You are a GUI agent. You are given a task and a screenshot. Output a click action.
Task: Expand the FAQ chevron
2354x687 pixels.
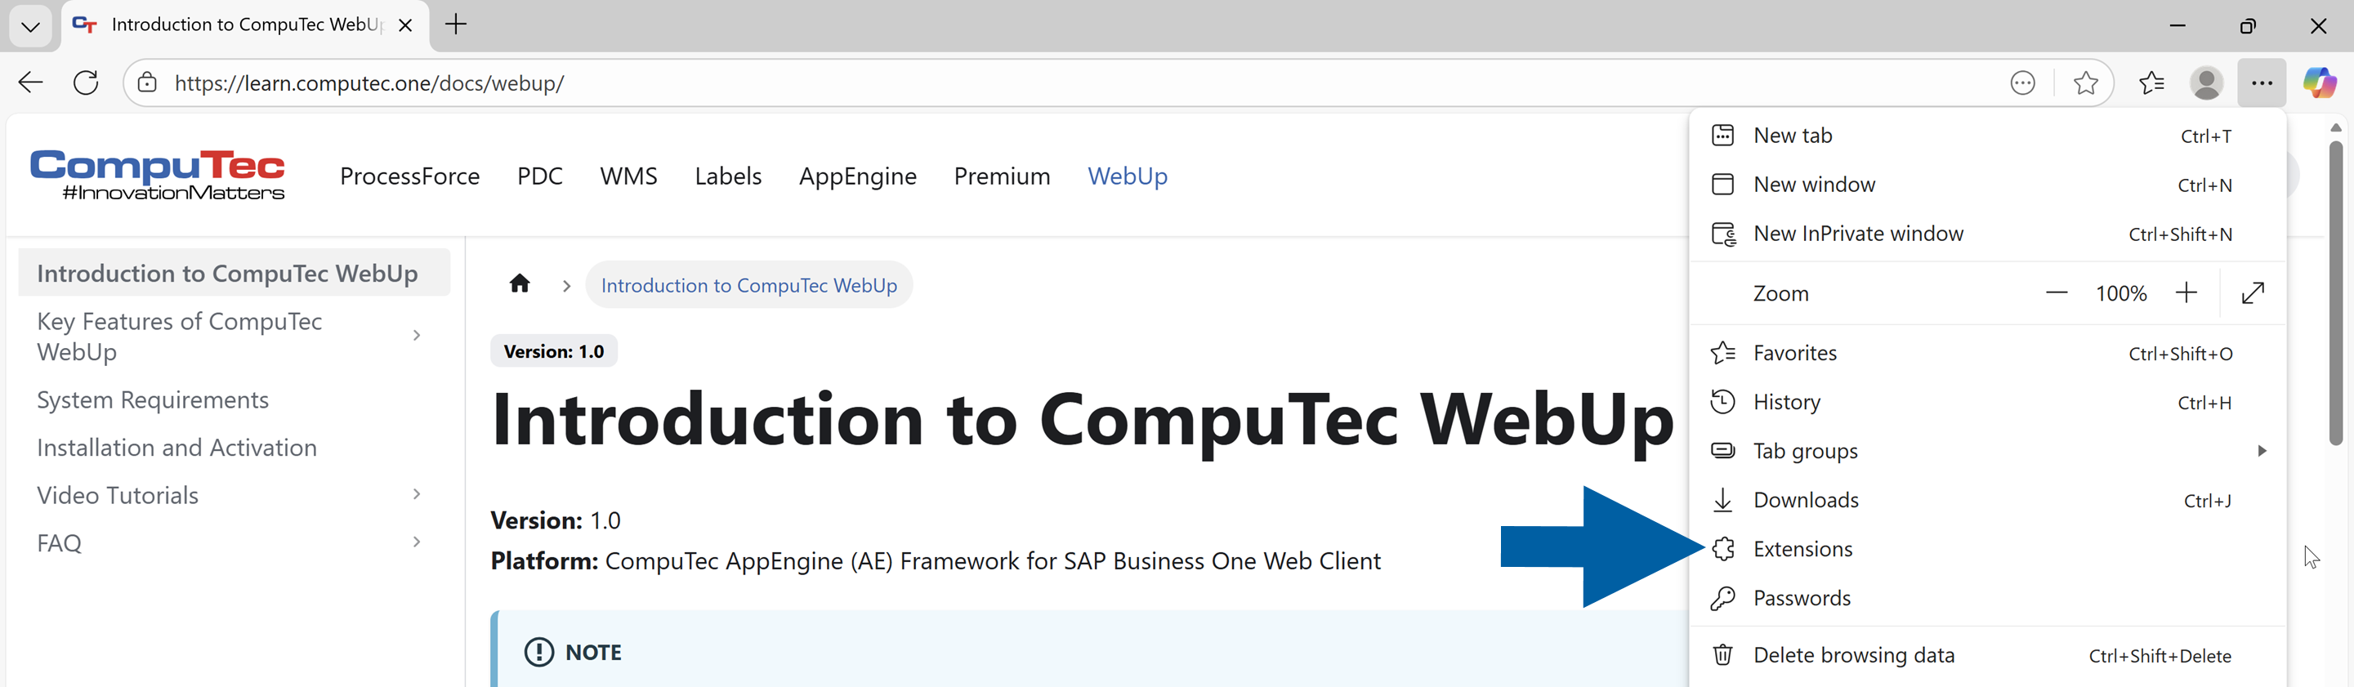pyautogui.click(x=417, y=542)
